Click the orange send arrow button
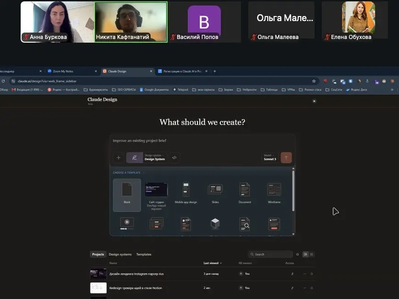This screenshot has width=399, height=299. (286, 158)
